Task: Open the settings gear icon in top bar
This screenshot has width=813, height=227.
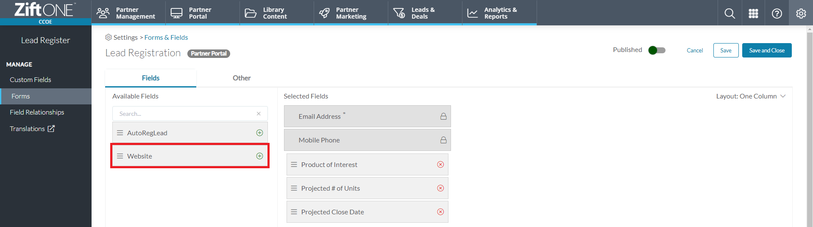Action: click(801, 14)
